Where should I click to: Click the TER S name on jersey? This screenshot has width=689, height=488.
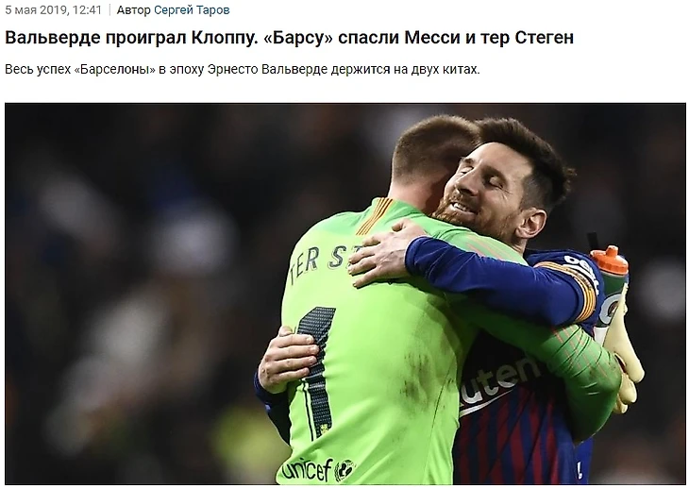(x=323, y=263)
